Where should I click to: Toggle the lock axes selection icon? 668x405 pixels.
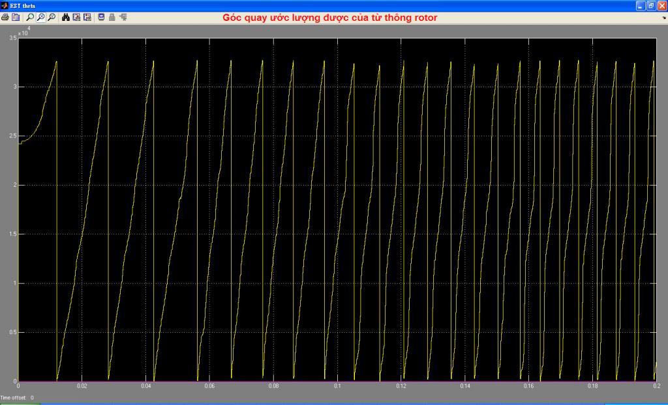(112, 18)
